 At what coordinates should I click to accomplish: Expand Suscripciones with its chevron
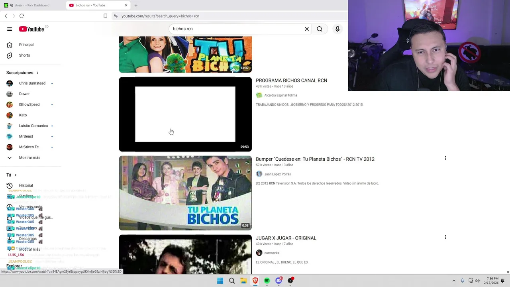(37, 73)
